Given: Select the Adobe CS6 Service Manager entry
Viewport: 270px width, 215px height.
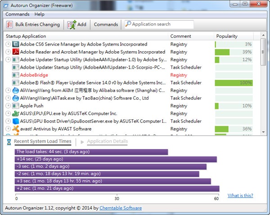Looking at the screenshot, I should pyautogui.click(x=84, y=44).
